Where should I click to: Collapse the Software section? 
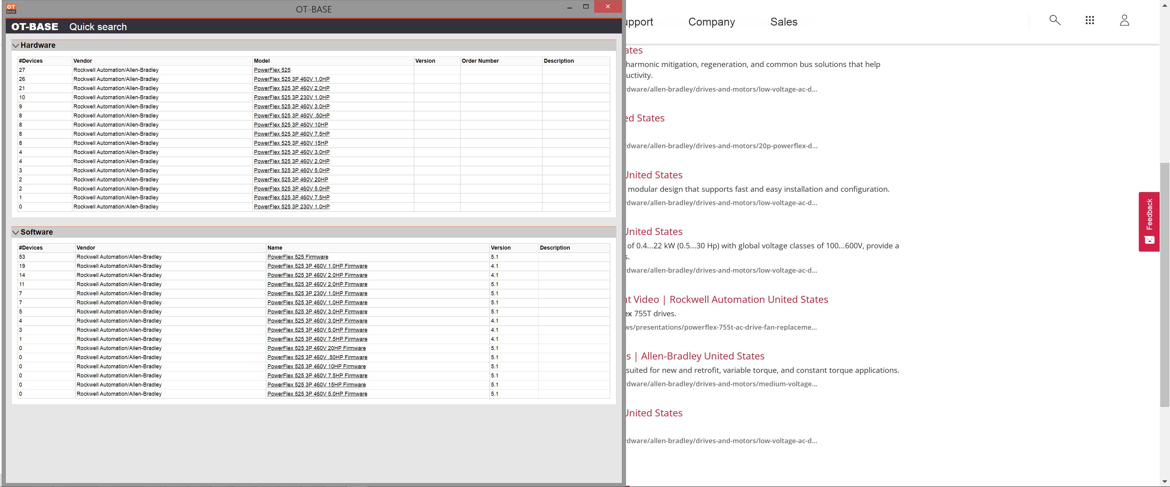[x=16, y=232]
